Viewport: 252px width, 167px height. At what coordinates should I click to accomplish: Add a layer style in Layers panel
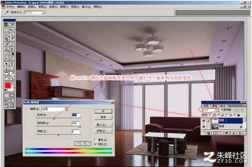(x=209, y=133)
